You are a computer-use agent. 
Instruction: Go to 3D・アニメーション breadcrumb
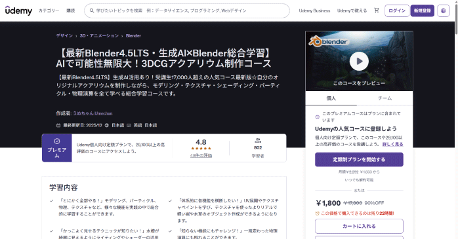[99, 35]
